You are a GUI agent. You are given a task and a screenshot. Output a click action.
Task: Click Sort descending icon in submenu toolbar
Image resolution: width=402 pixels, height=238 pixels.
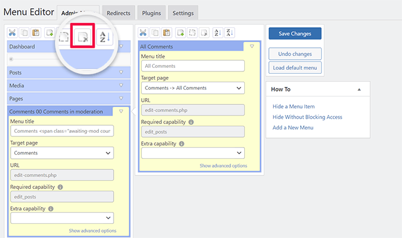229,33
